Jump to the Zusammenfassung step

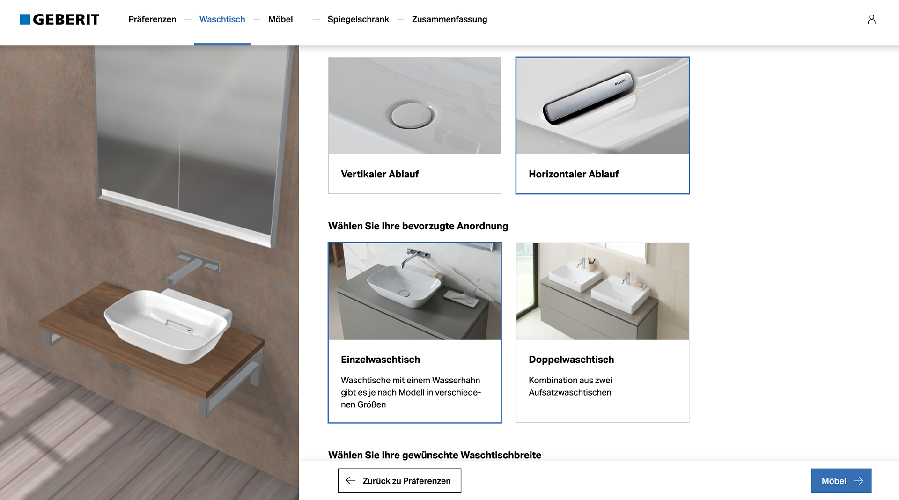pyautogui.click(x=449, y=19)
